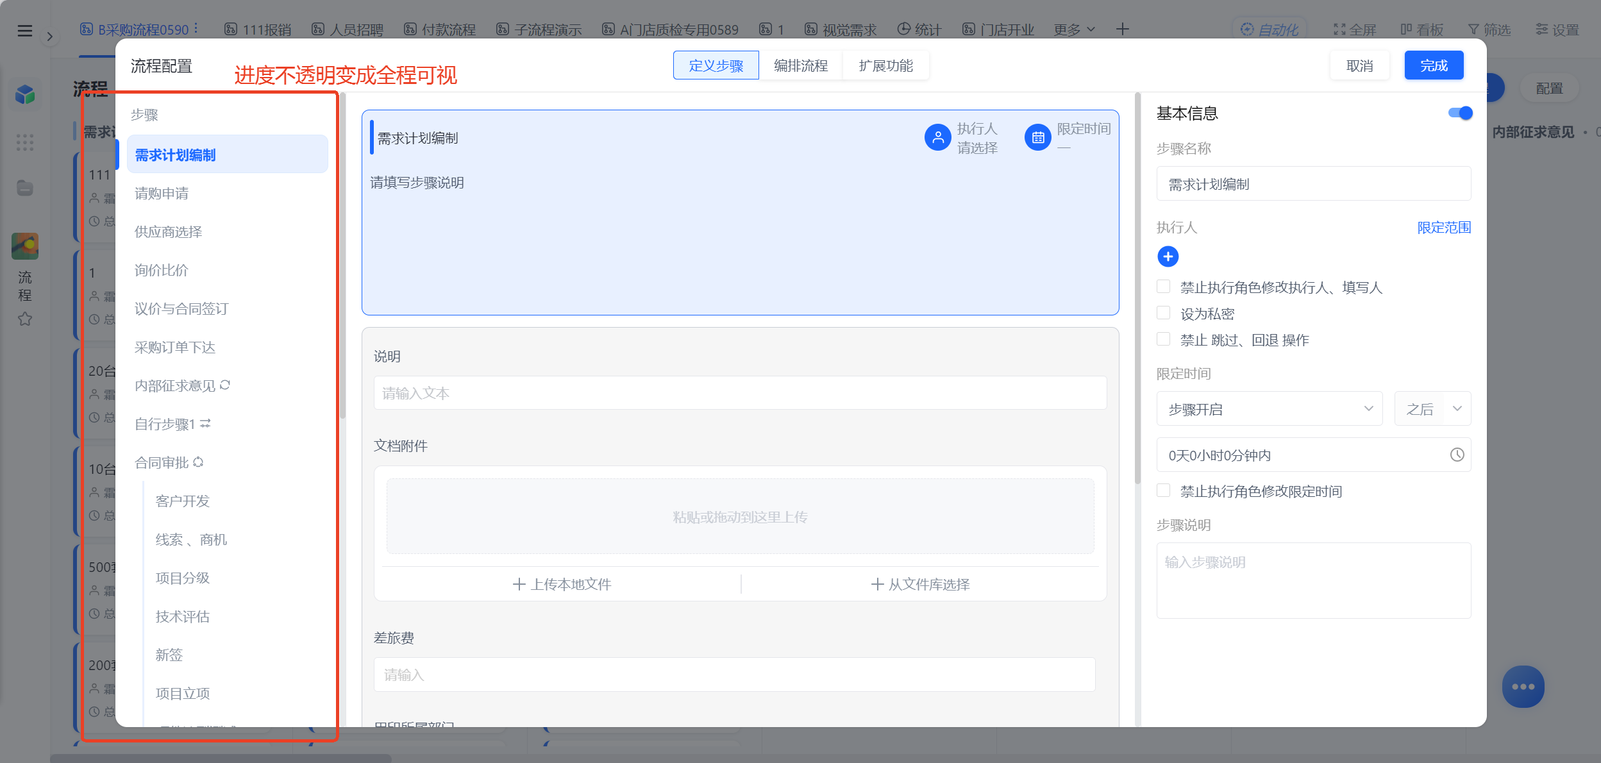Check 禁止执行角色修改执行人、填写人
This screenshot has width=1601, height=763.
(x=1163, y=286)
